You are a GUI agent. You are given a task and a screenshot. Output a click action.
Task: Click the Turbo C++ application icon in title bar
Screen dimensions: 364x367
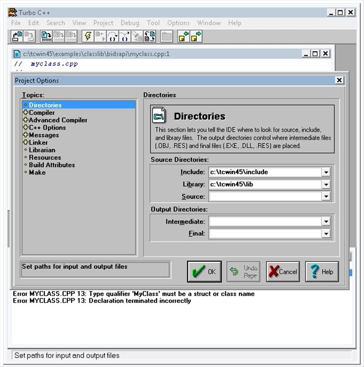point(12,12)
